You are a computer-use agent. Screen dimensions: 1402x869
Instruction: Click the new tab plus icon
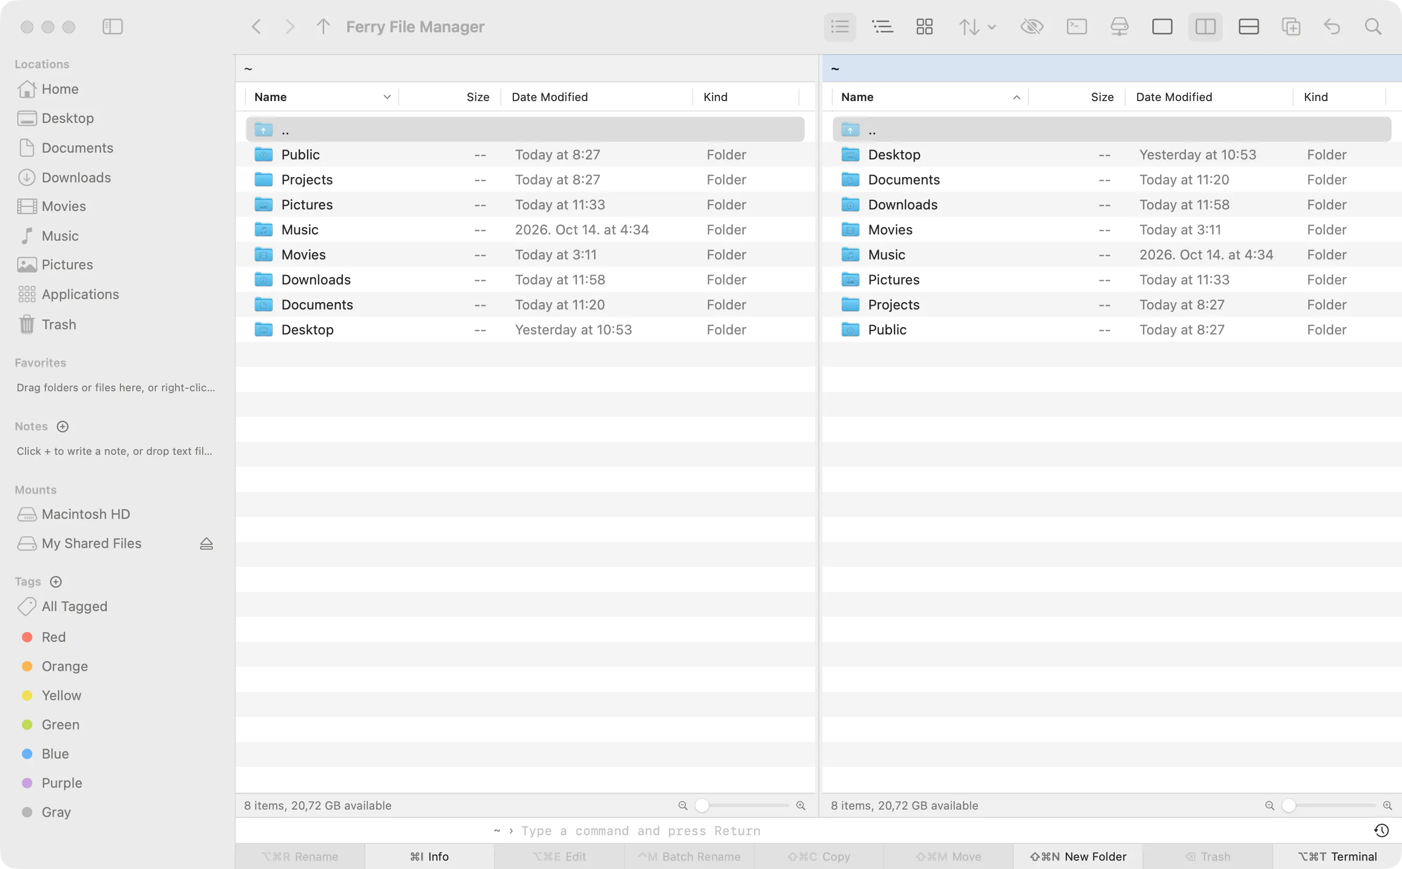click(1291, 27)
